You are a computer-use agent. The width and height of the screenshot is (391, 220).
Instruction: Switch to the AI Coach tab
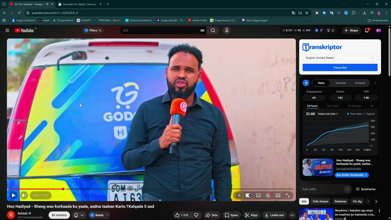tap(360, 83)
